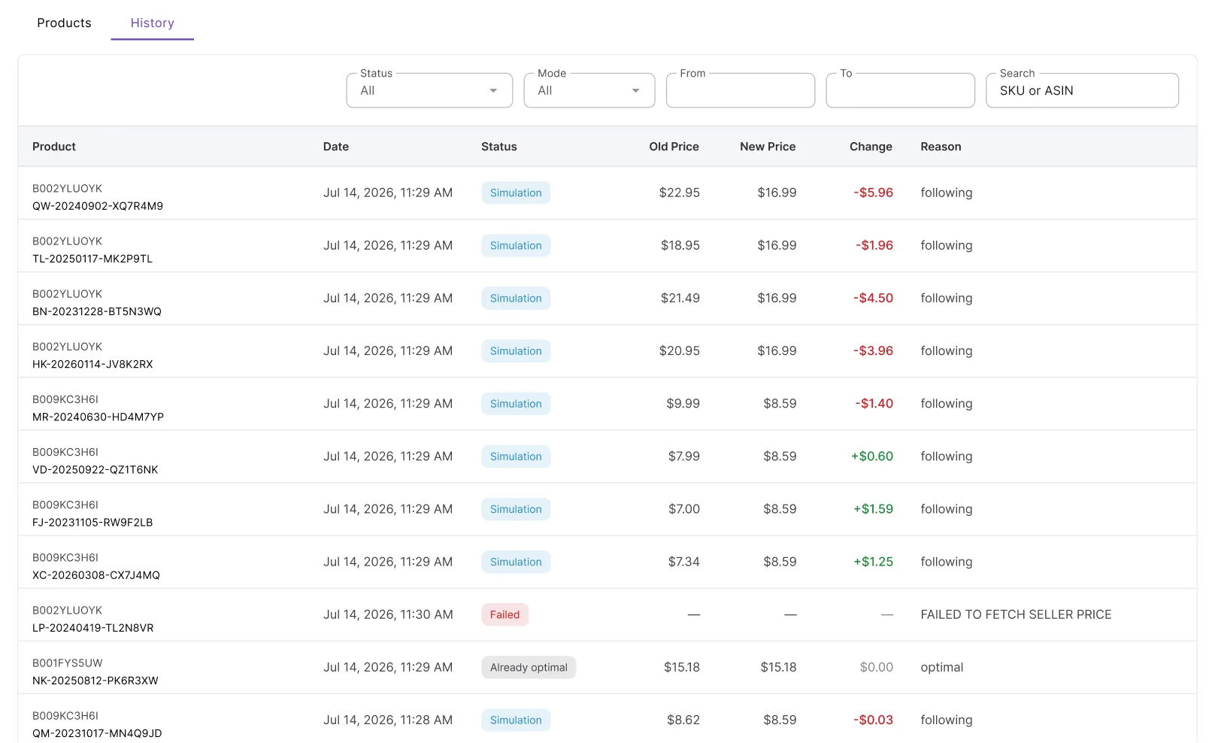1215x743 pixels.
Task: Click the $18.95 old price
Action: point(680,245)
